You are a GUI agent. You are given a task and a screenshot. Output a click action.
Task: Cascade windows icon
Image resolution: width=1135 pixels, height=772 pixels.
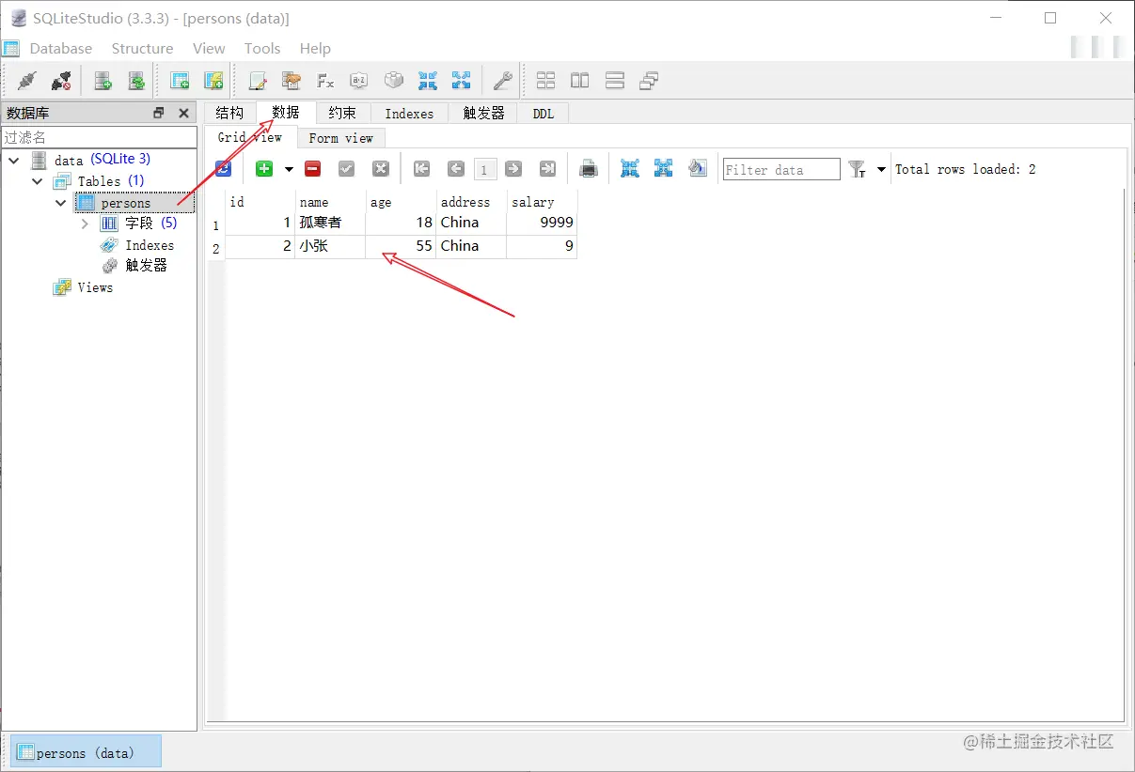[x=648, y=81]
